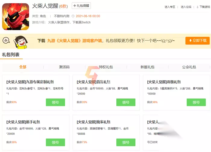This screenshot has height=152, width=211.
Task: Select the 全部 tab
Action: click(x=23, y=67)
